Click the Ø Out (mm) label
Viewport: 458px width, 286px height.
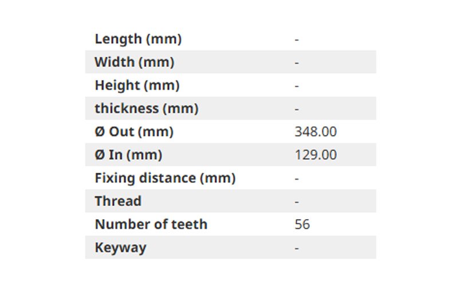[x=134, y=132]
